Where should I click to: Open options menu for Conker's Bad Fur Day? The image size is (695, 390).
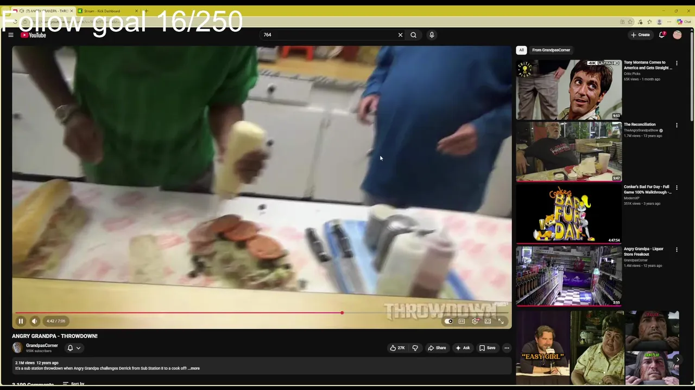pos(677,187)
